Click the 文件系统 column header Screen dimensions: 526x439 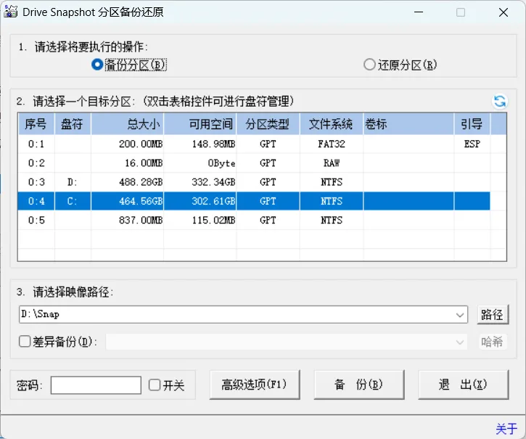[x=331, y=124]
